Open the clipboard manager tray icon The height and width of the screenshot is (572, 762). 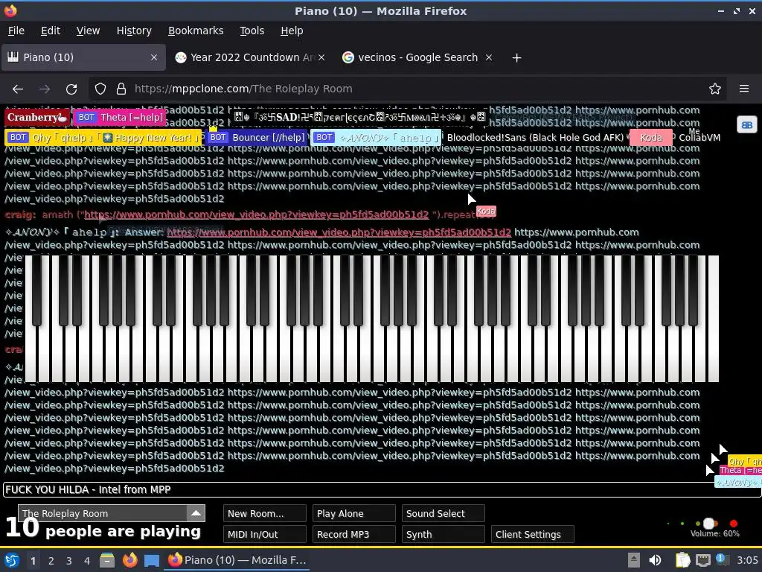(682, 560)
